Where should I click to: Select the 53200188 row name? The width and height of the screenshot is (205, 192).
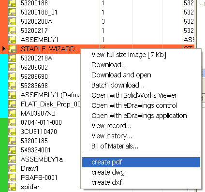tap(34, 3)
